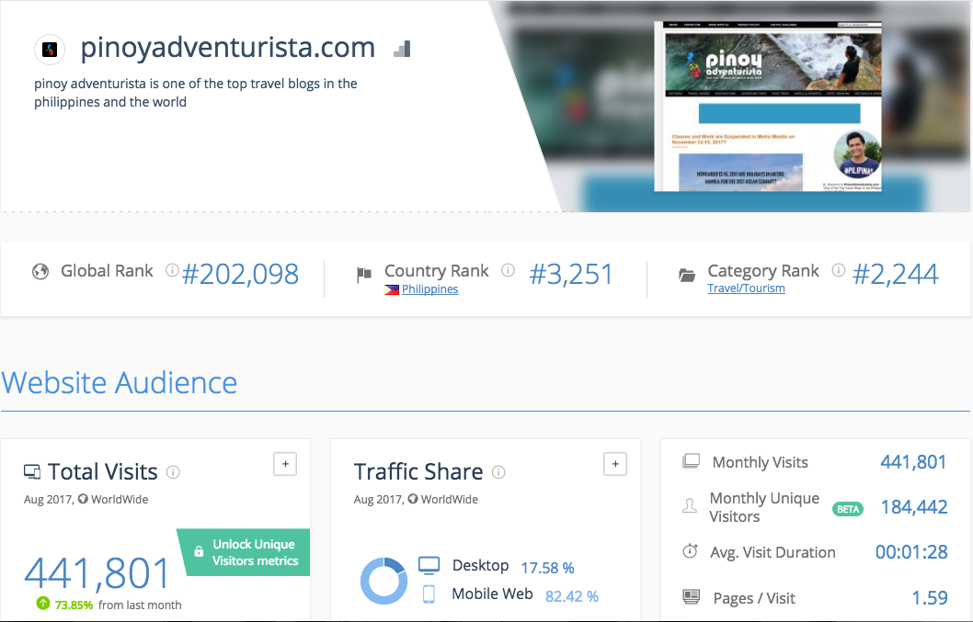Click the Website Audience heading

(x=120, y=382)
